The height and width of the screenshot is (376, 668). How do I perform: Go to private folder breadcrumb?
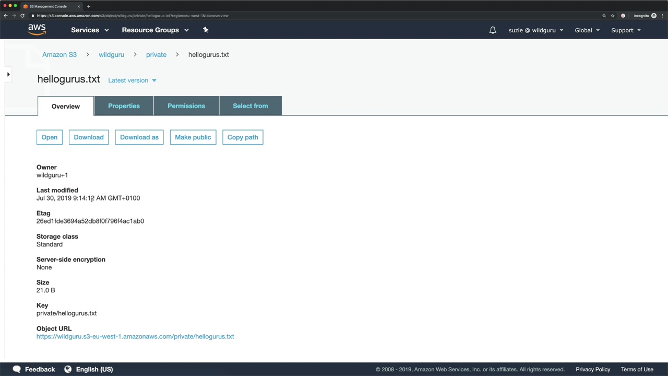156,55
